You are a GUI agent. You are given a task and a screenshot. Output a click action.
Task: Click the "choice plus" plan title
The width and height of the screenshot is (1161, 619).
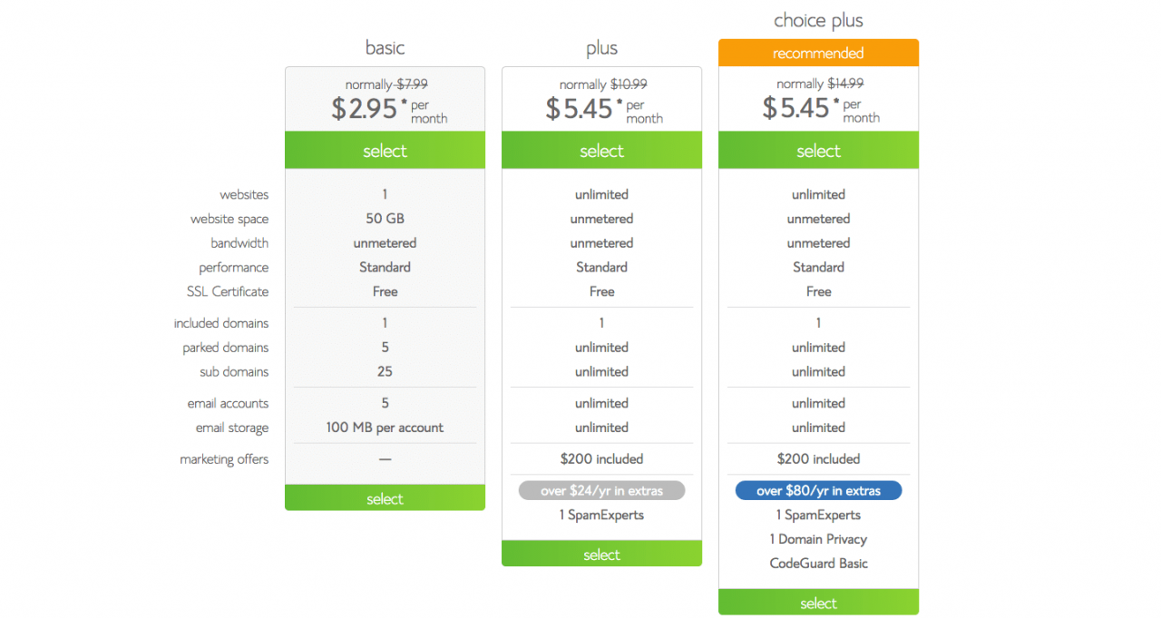coord(818,20)
